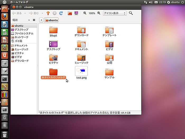Select the 未タイトルのフォルダ folder
185x139 pixels.
53,74
